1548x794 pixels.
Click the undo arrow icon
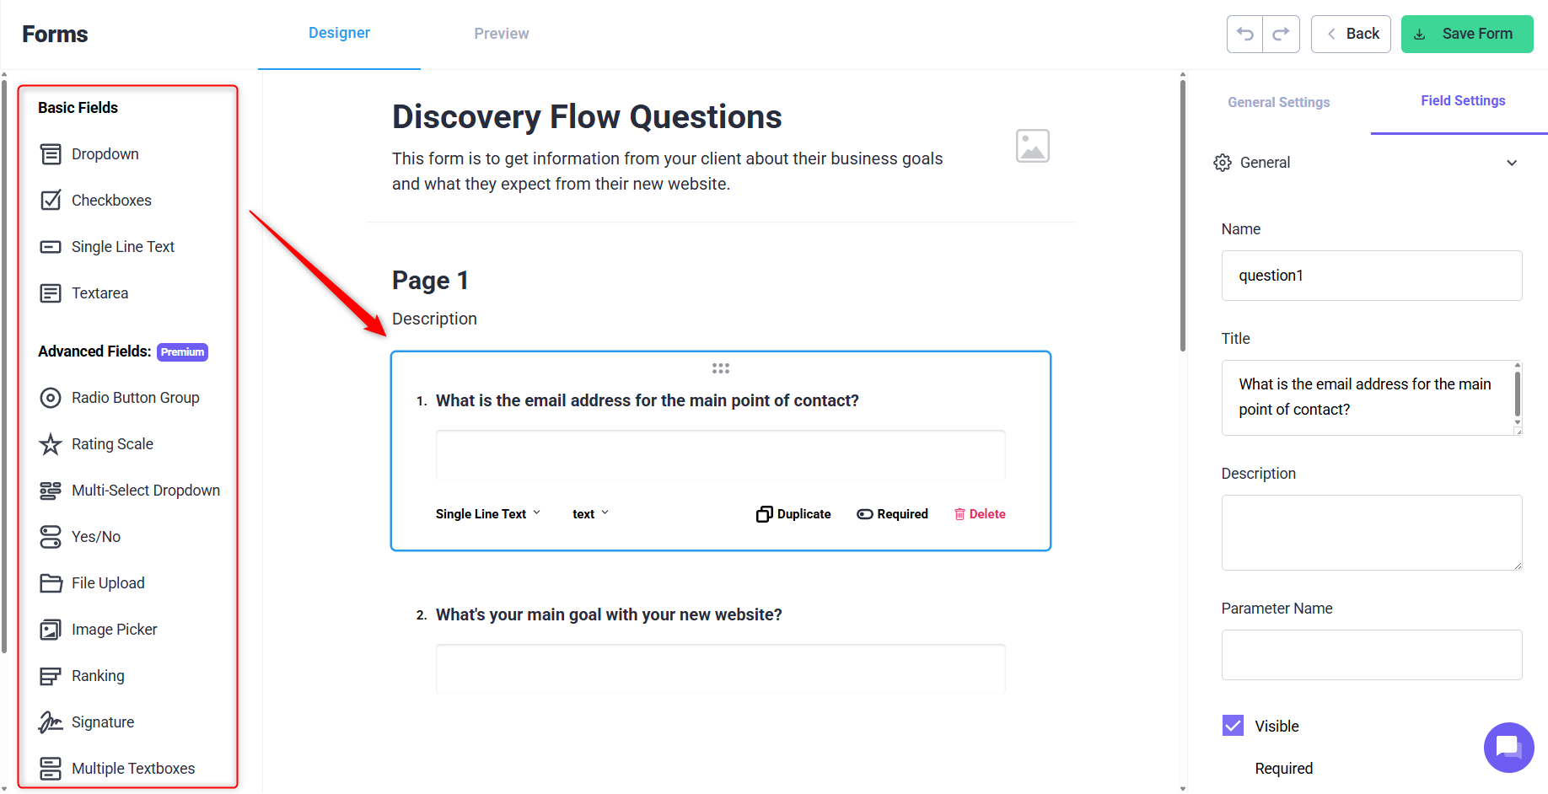[1244, 34]
